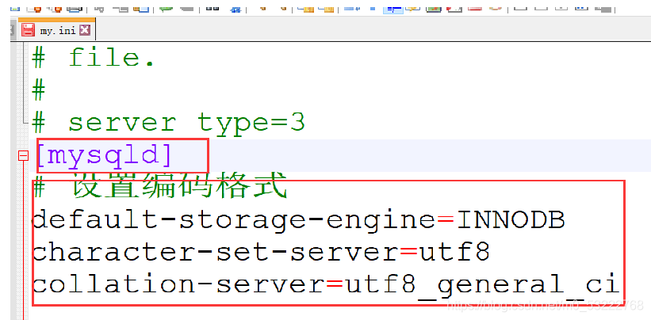Viewport: 651px width, 320px height.
Task: Click the 'utf8_general_ci' value
Action: (483, 286)
